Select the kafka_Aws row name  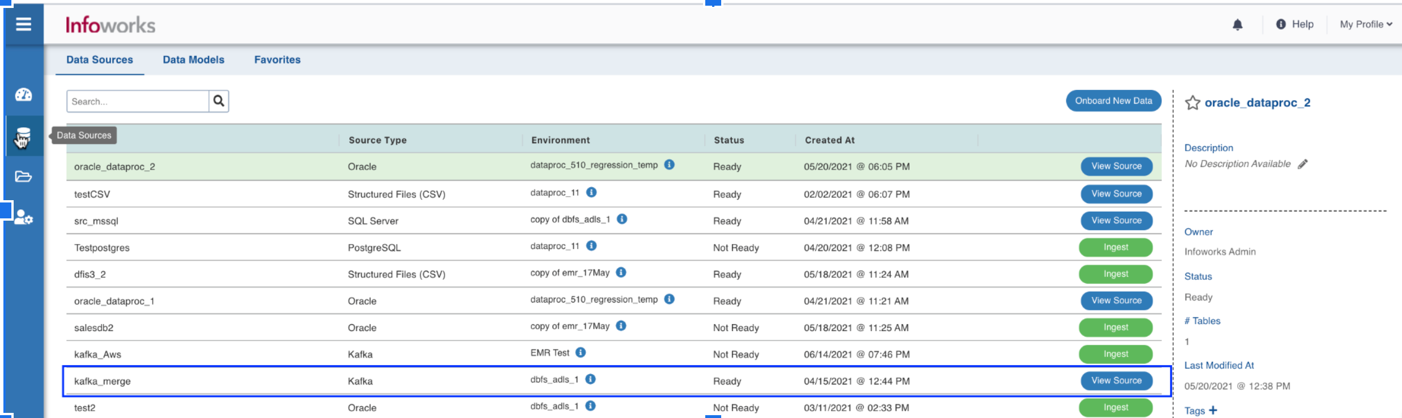[x=98, y=355]
